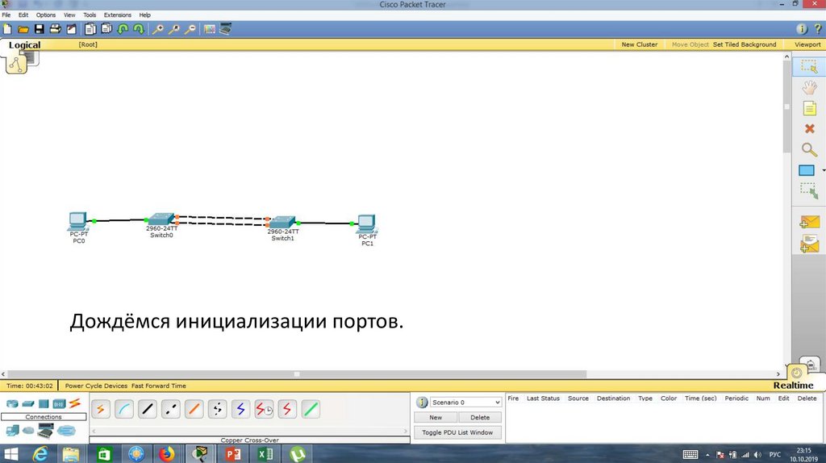
Task: Click Toggle PDU List Window
Action: click(457, 432)
